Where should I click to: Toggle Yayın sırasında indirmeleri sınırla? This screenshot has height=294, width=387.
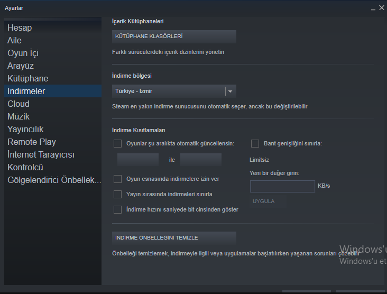click(117, 194)
